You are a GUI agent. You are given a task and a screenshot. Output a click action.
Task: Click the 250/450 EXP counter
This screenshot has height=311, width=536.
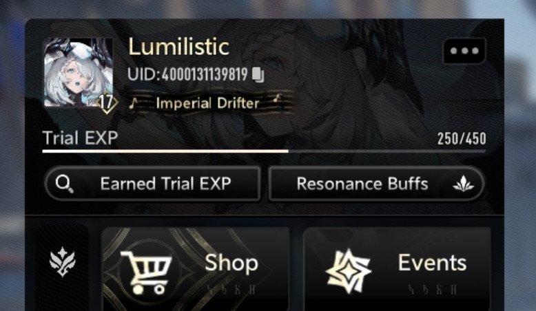(x=462, y=138)
